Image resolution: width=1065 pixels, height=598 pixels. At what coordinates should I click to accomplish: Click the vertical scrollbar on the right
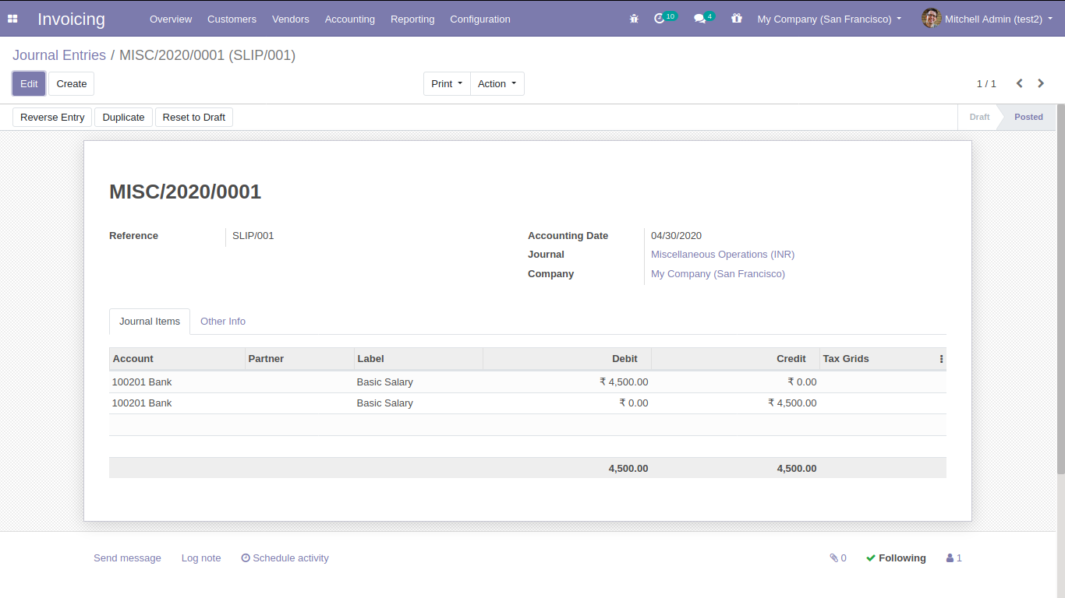click(1060, 288)
